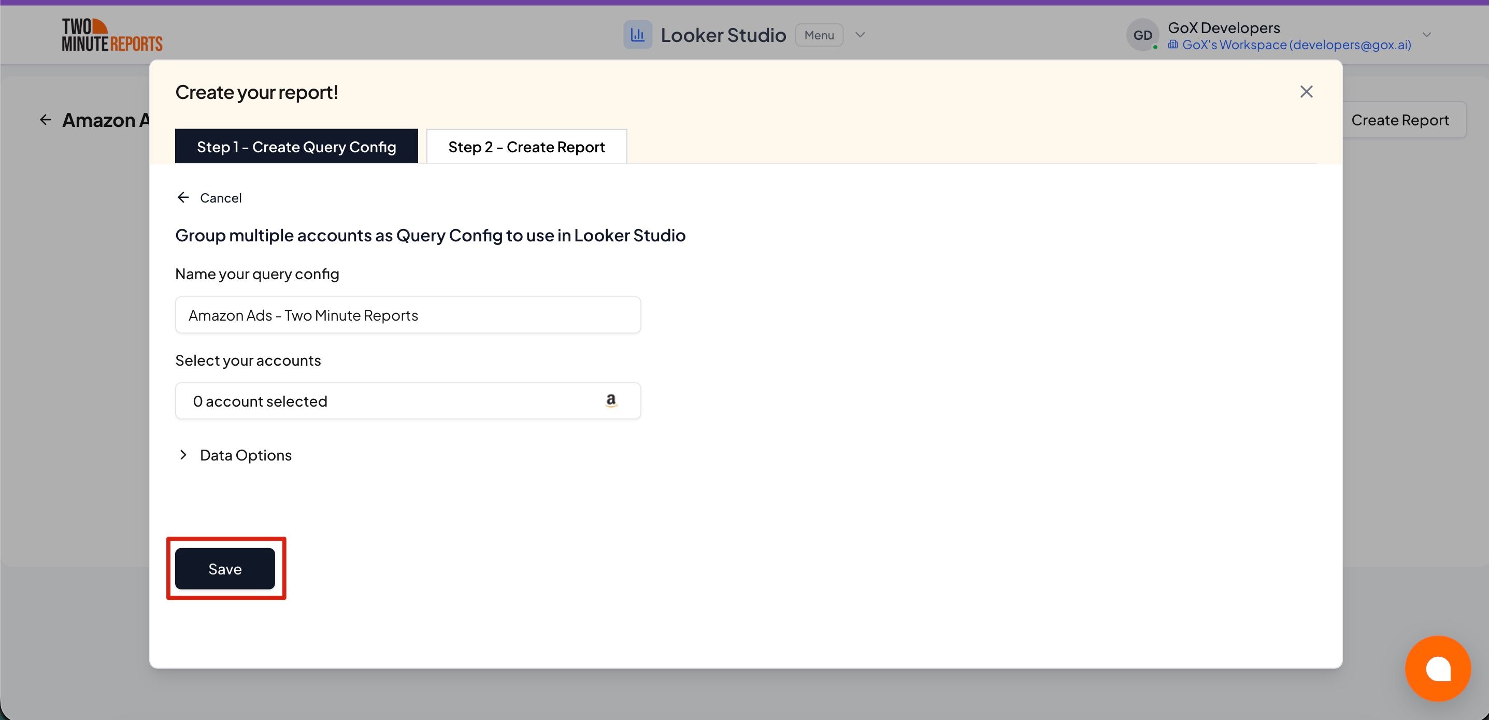
Task: Select the Step 1 - Create Query Config tab
Action: point(296,146)
